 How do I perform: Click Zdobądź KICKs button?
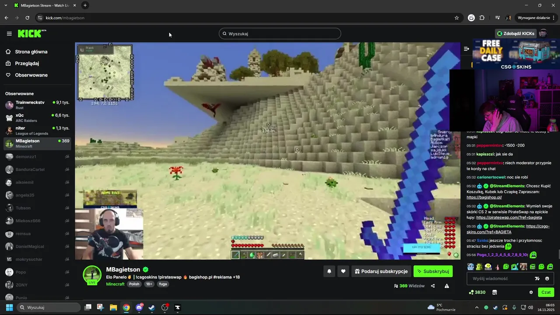click(515, 34)
